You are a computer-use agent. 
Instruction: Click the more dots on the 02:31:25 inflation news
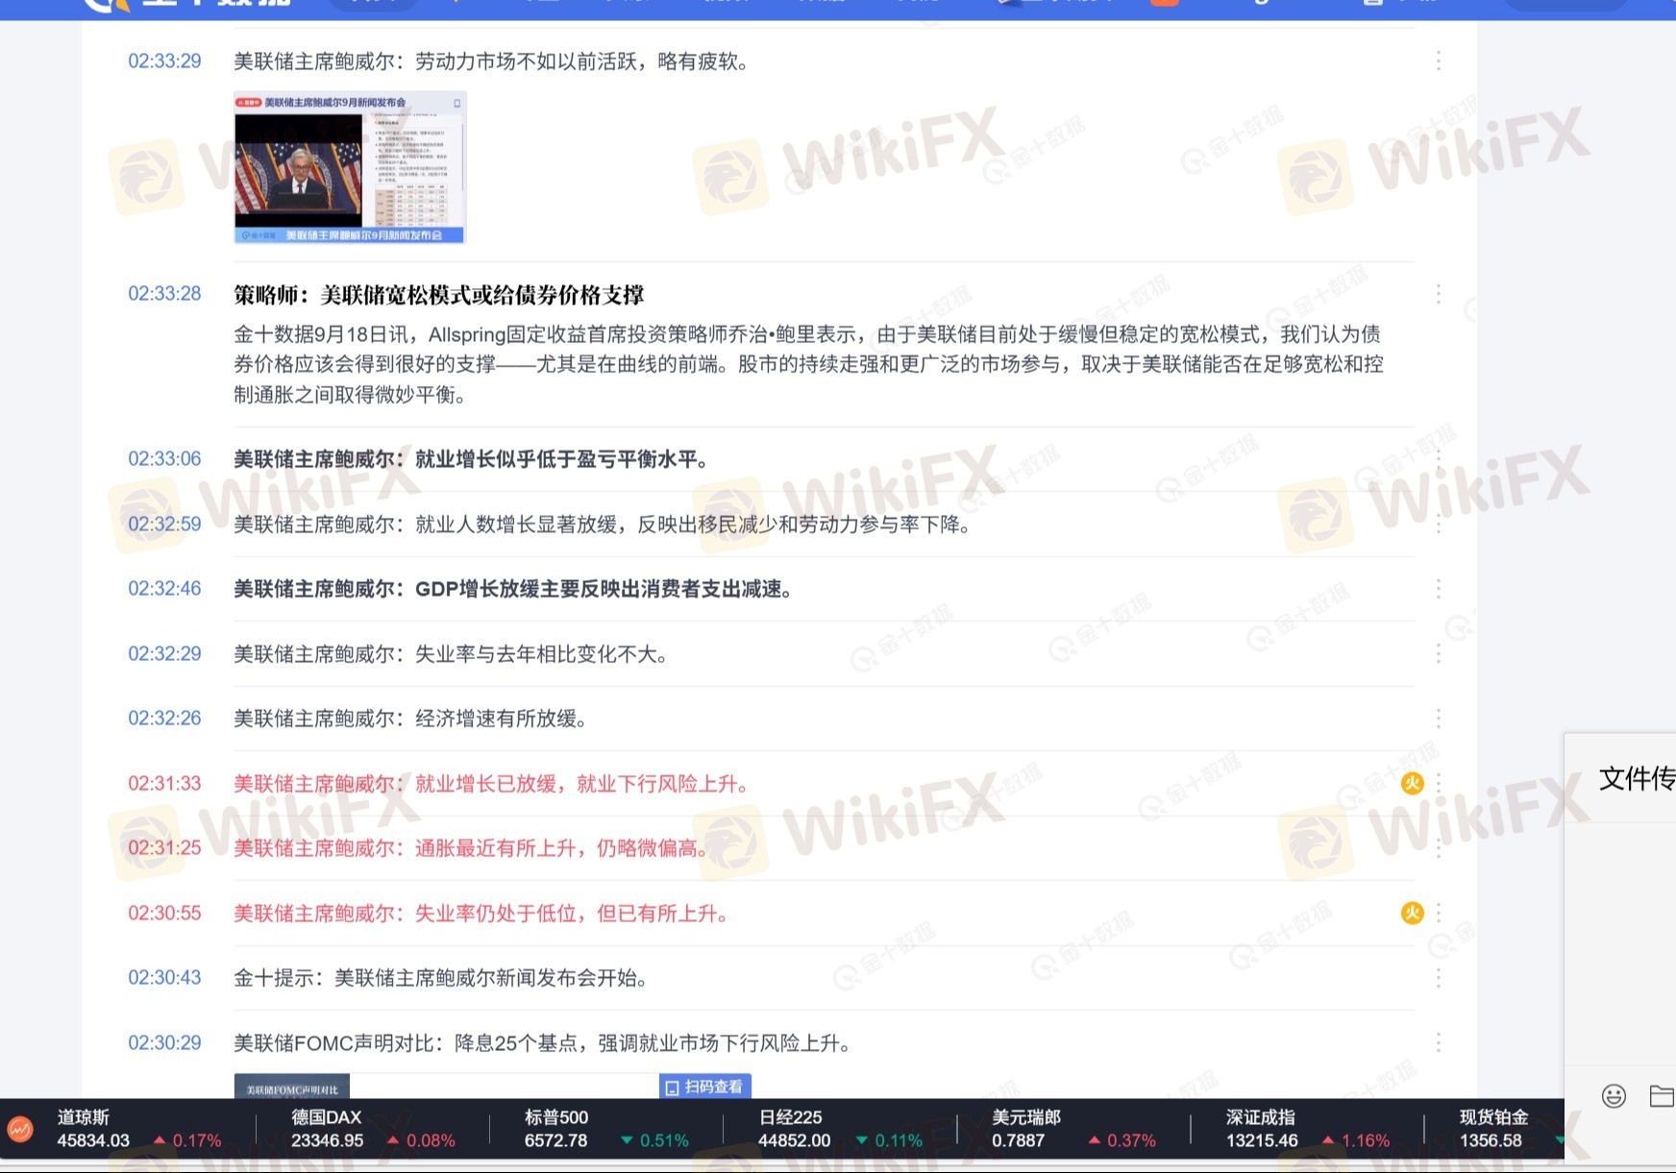tap(1438, 848)
